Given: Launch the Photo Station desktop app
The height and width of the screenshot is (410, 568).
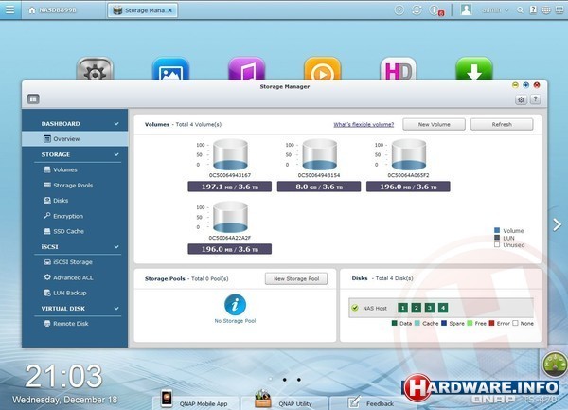Looking at the screenshot, I should point(171,69).
